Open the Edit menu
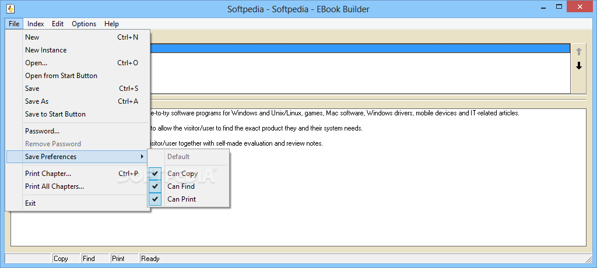This screenshot has height=268, width=597. [x=58, y=24]
